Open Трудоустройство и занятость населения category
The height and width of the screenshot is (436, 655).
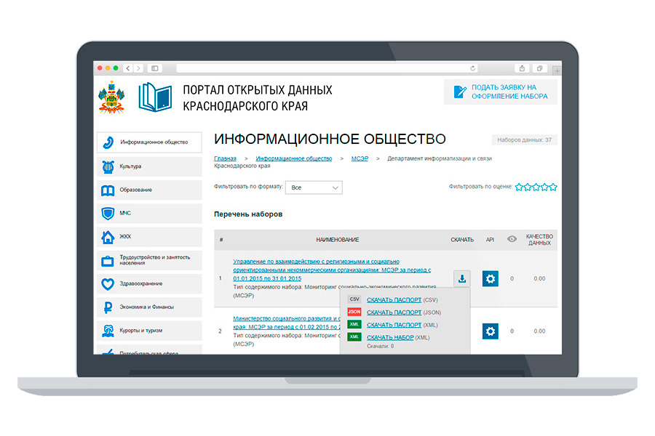(149, 260)
